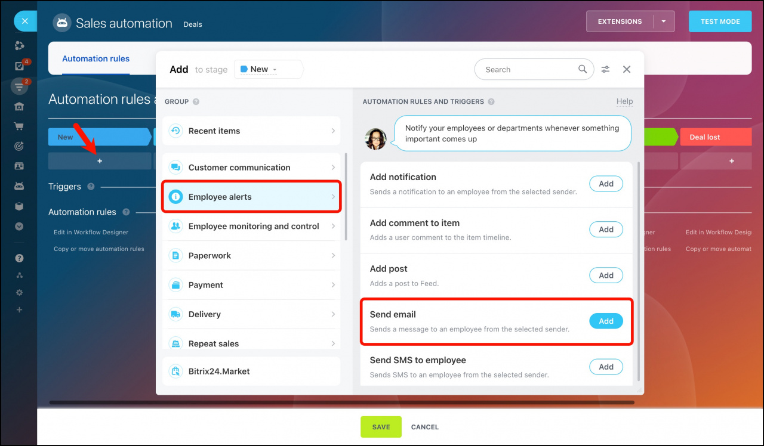This screenshot has height=446, width=764.
Task: Click the Delivery truck icon
Action: tap(175, 314)
